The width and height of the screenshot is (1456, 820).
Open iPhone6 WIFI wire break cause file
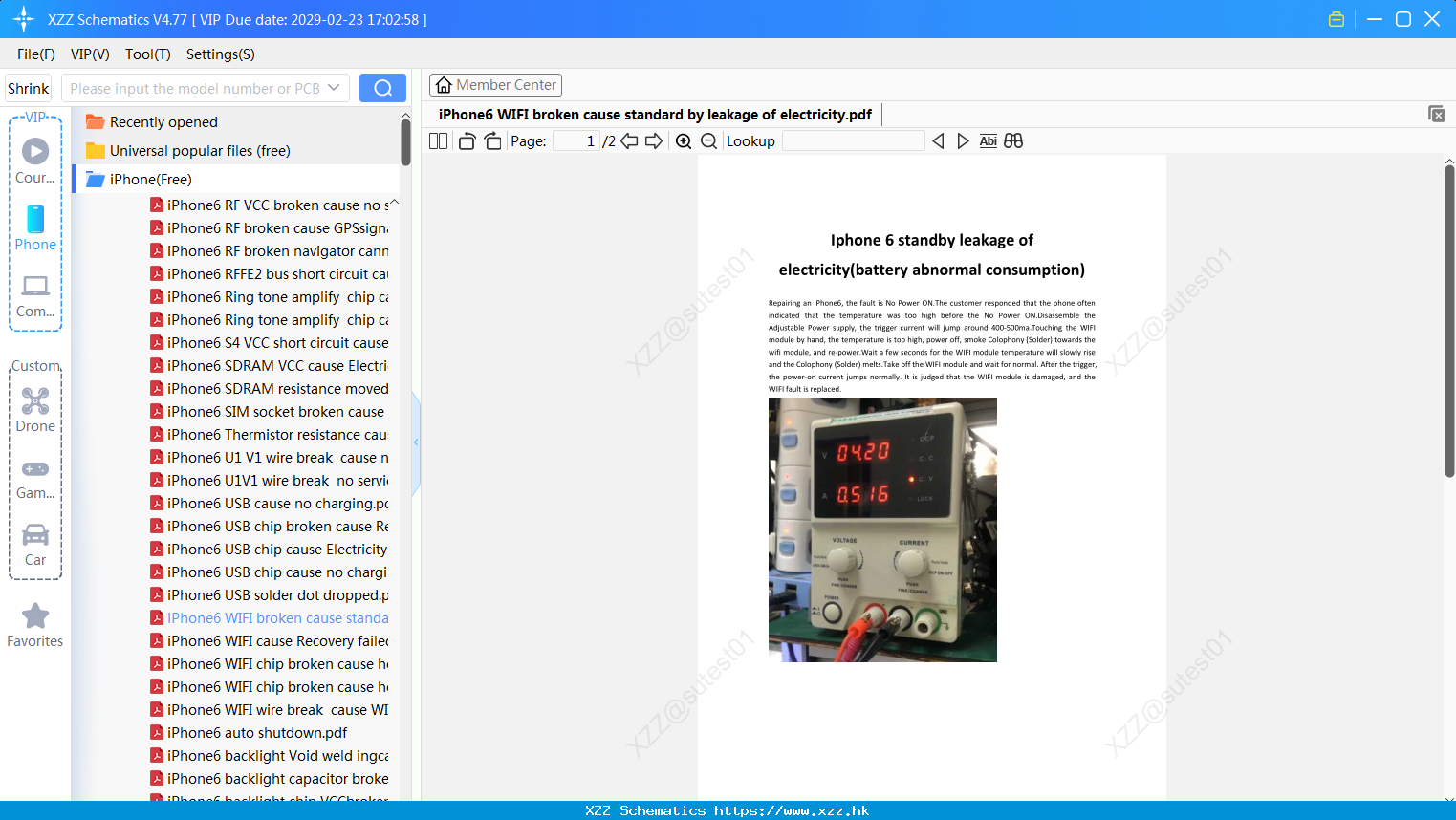pos(270,710)
